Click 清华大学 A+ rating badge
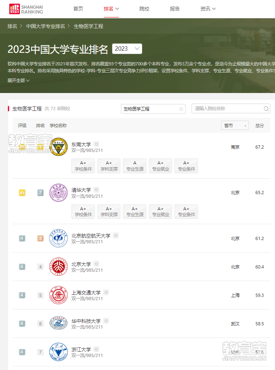 coord(22,193)
